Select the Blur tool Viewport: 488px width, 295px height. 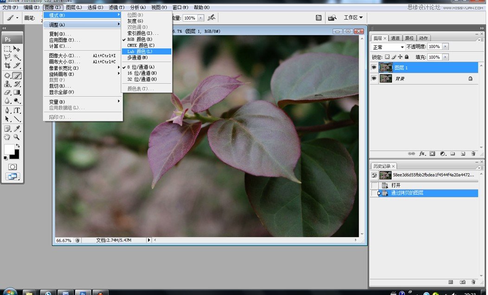coord(7,101)
